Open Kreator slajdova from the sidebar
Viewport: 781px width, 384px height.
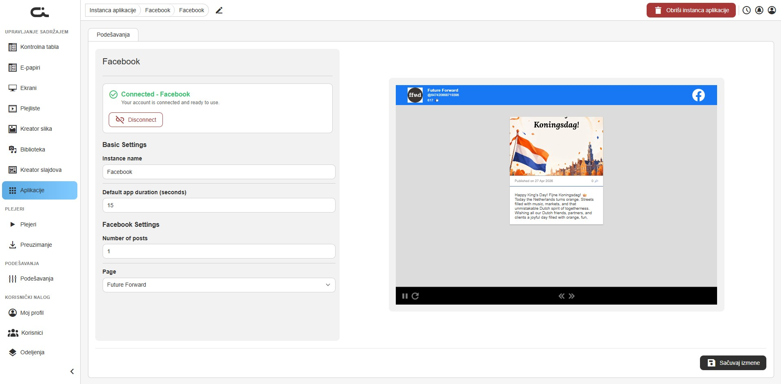point(39,170)
